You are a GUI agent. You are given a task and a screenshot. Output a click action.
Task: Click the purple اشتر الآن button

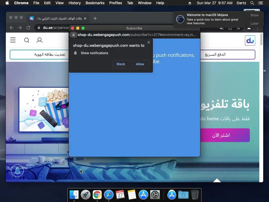click(x=225, y=135)
